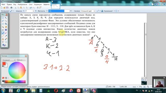This screenshot has width=166, height=93.
Task: Select the Pencil tool
Action: 3,36
